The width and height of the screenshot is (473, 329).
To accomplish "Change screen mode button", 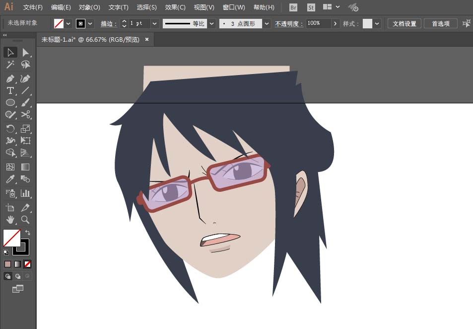I will (x=18, y=289).
